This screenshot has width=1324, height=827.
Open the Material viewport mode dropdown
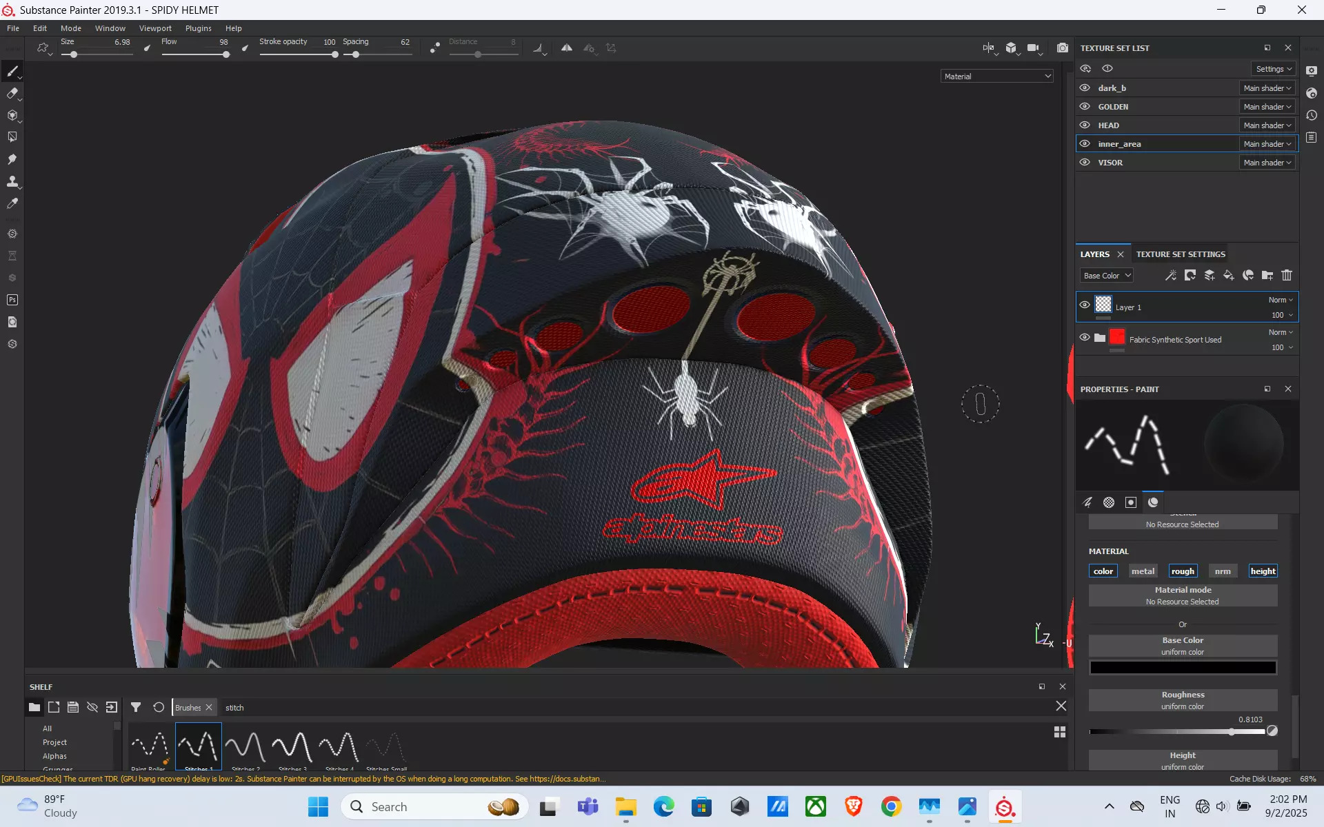(997, 76)
